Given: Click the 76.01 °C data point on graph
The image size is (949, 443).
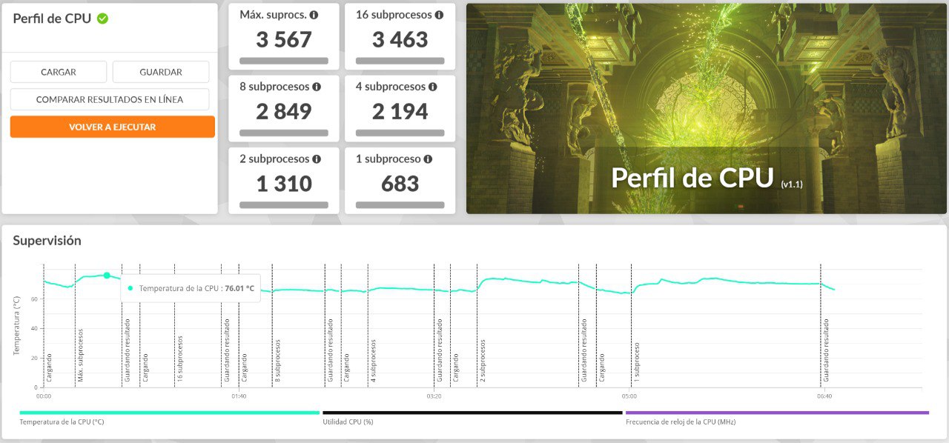Looking at the screenshot, I should [107, 276].
